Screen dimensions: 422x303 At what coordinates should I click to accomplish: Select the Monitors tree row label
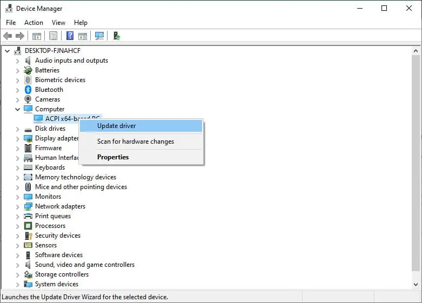pyautogui.click(x=48, y=197)
